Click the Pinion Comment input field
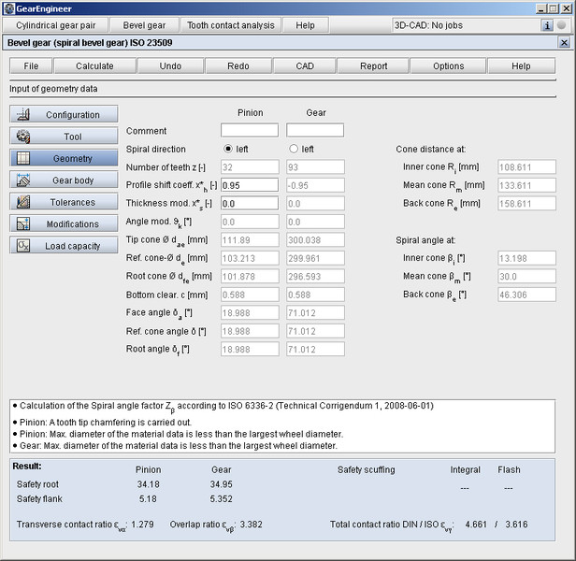Viewport: 576px width, 561px height. 250,131
